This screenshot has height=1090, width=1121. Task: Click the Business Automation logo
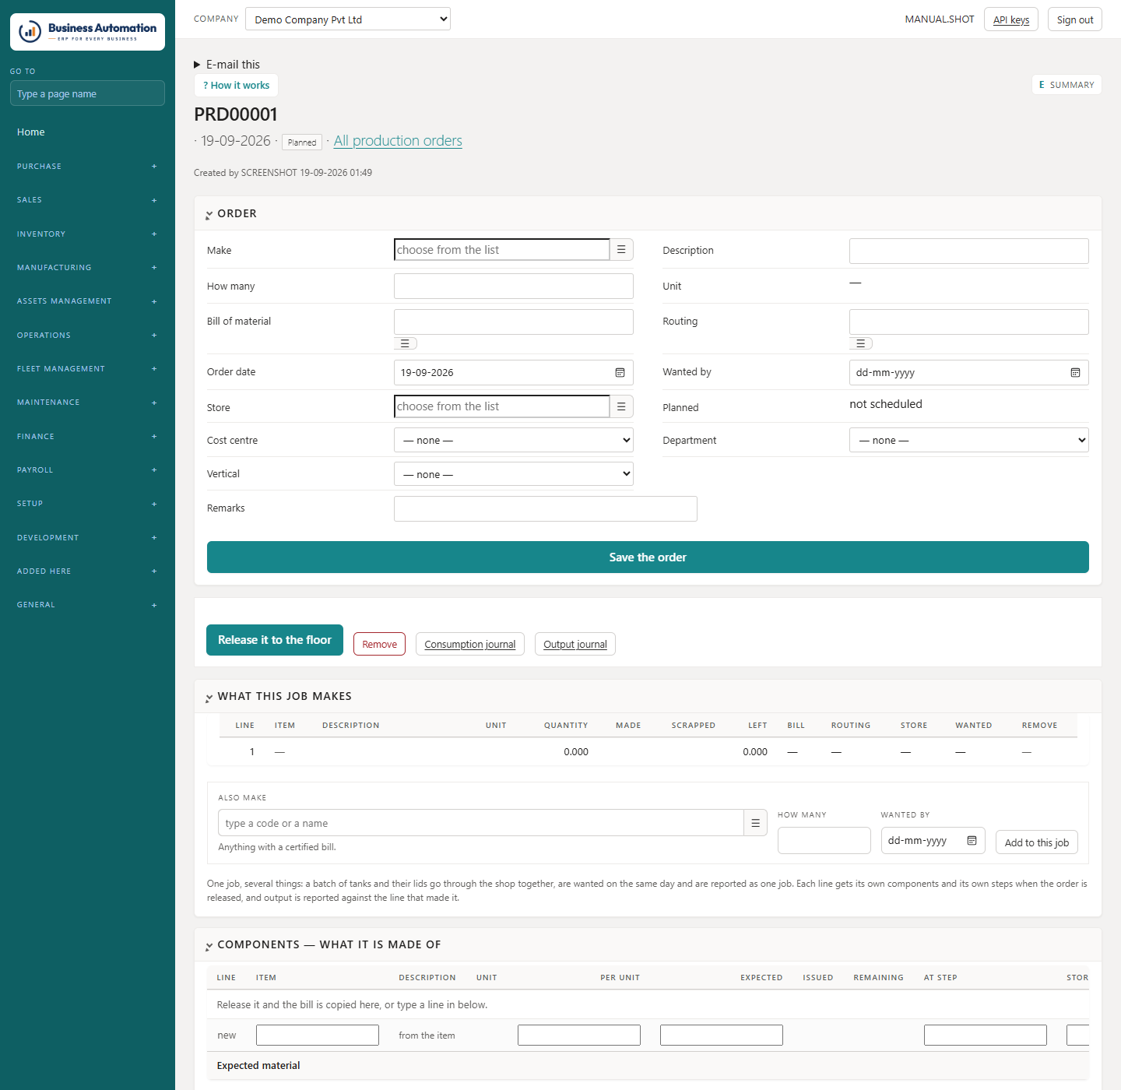(x=87, y=32)
